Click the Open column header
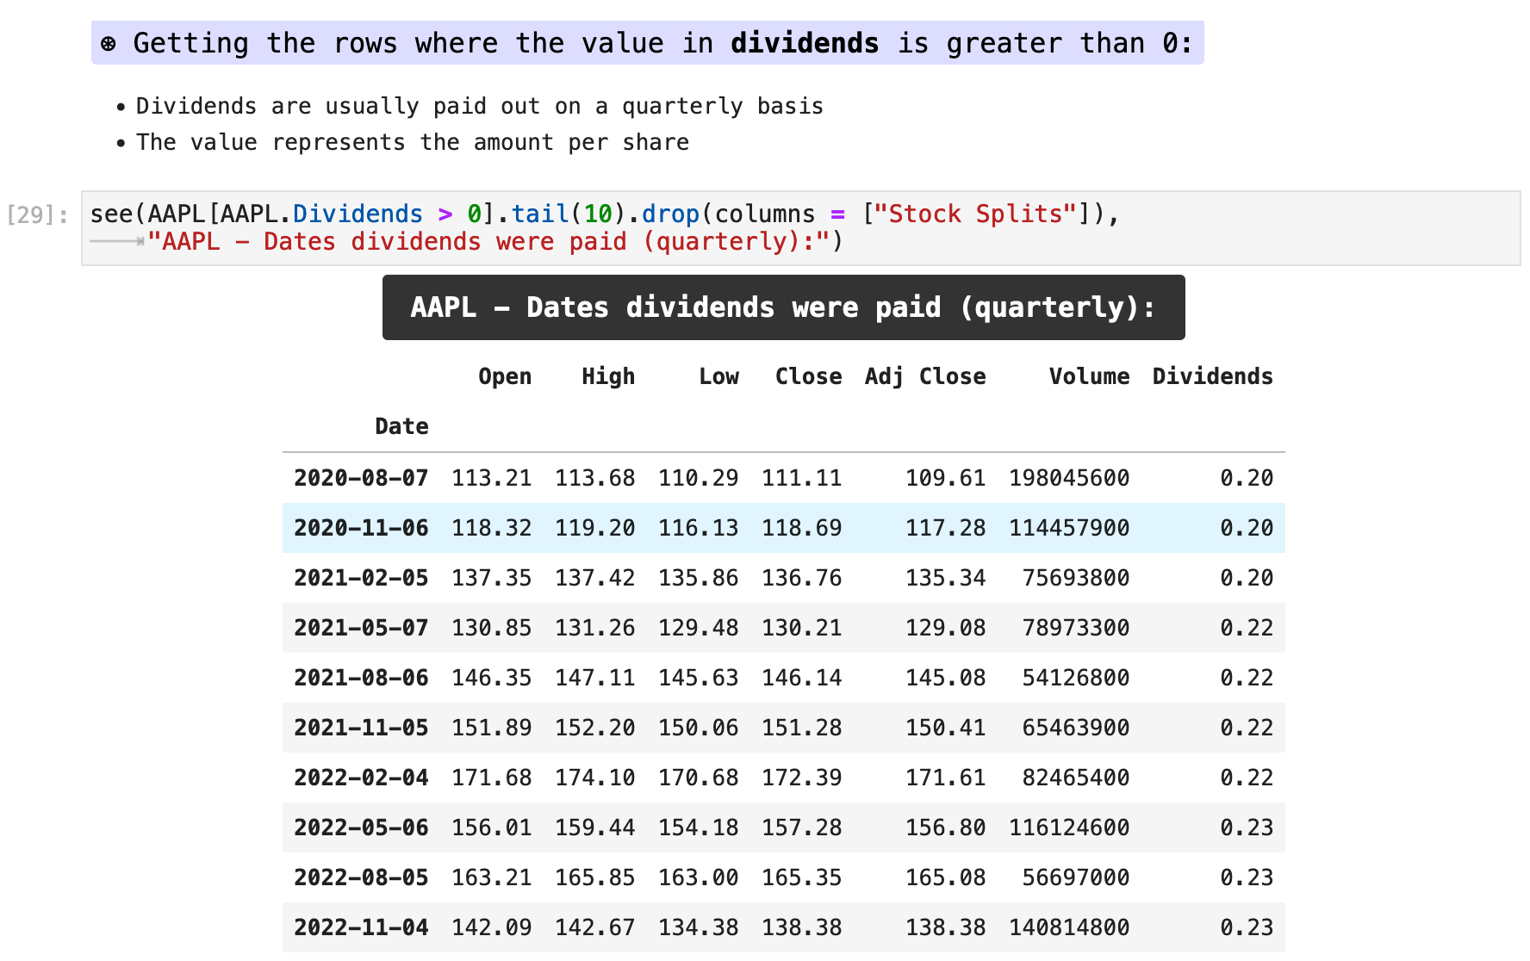The height and width of the screenshot is (961, 1530). [x=505, y=376]
